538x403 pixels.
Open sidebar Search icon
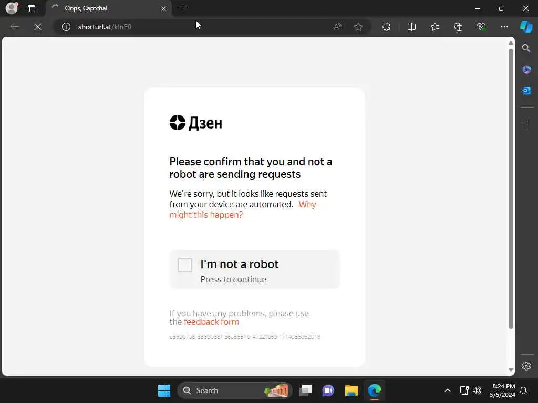[526, 48]
